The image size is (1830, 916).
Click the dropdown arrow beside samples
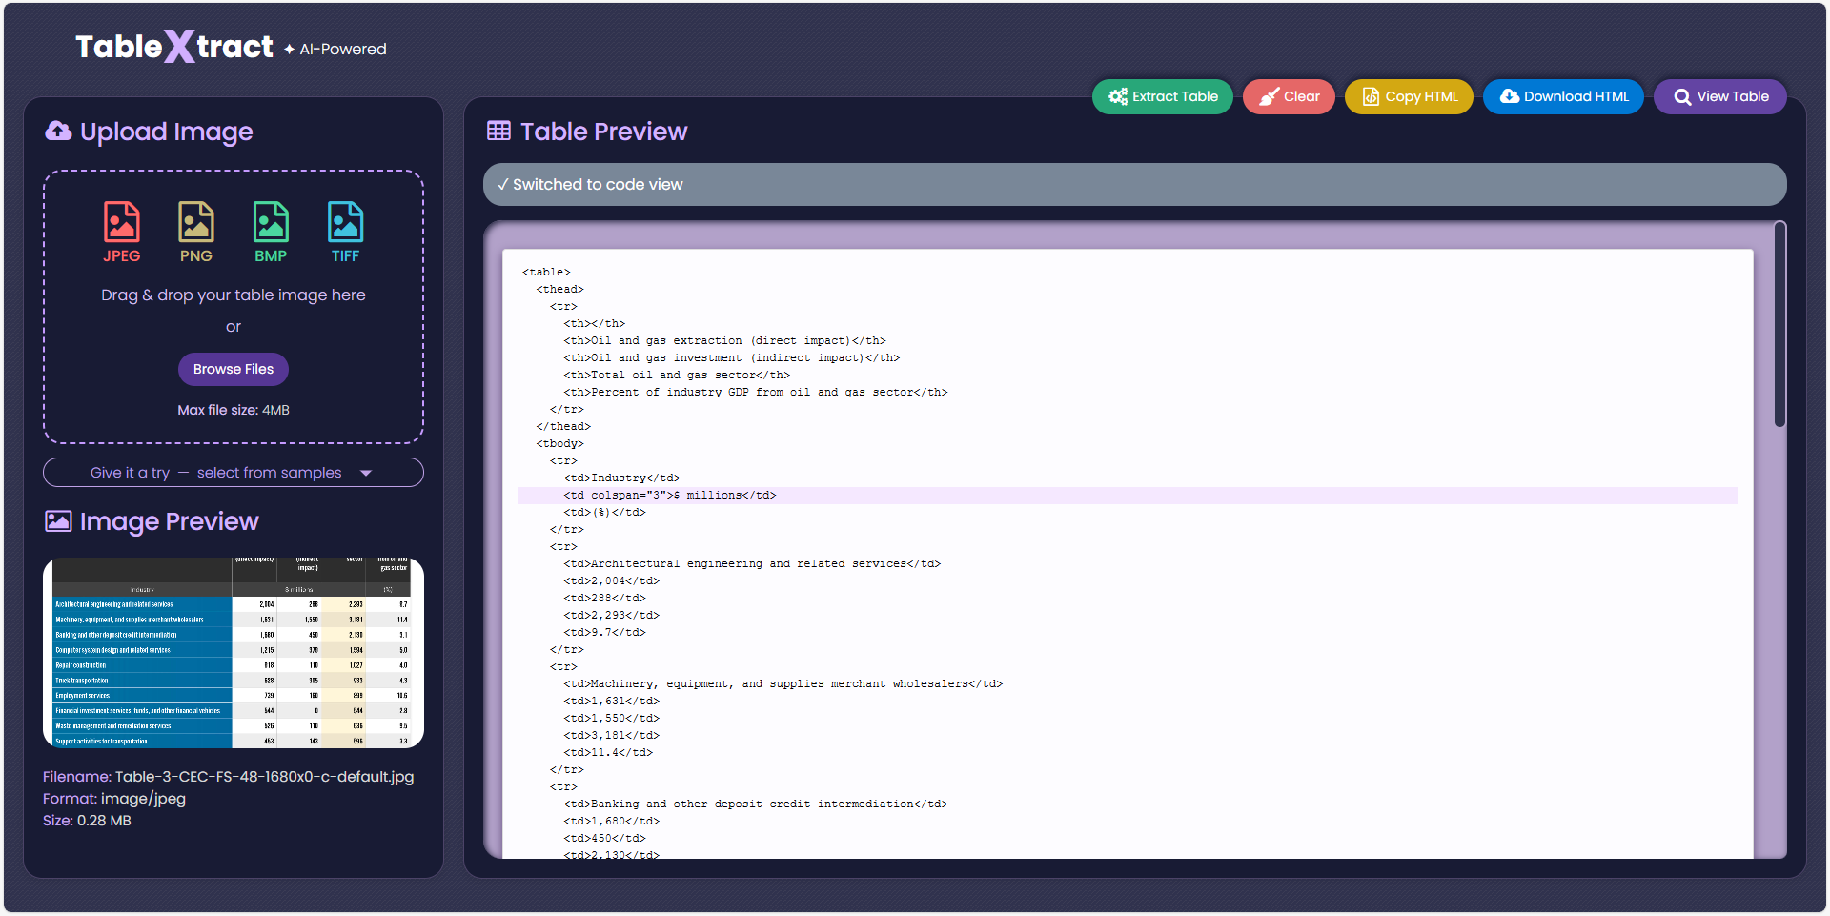[x=366, y=473]
